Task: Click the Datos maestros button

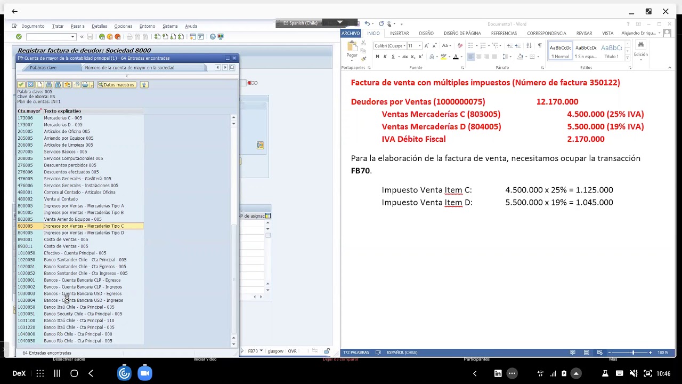Action: [x=116, y=85]
